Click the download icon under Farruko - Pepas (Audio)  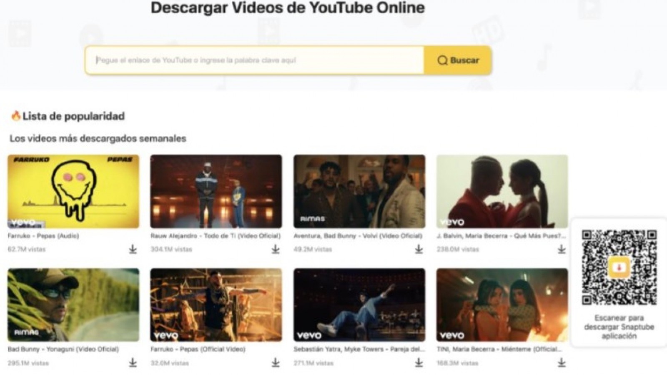133,250
